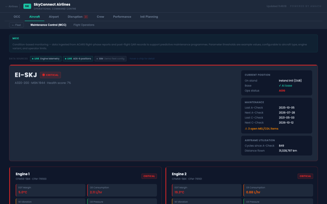This screenshot has width=327, height=204.
Task: Click the AOG ops status value
Action: pos(282,91)
